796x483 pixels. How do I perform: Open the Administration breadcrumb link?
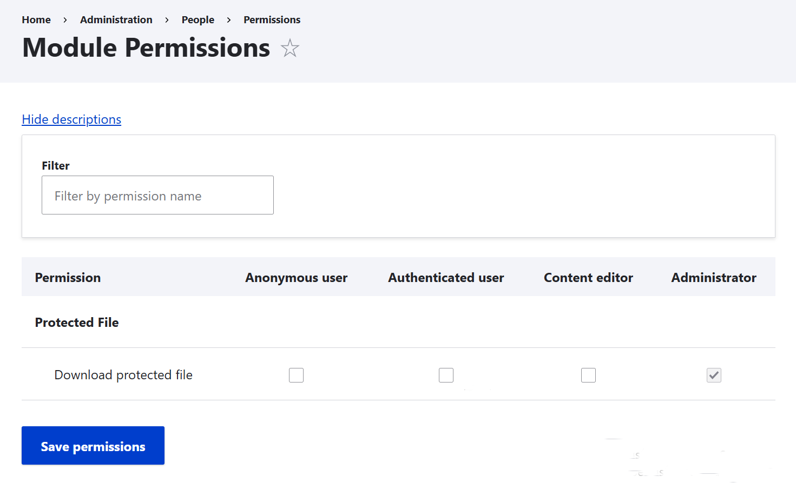[x=116, y=19]
